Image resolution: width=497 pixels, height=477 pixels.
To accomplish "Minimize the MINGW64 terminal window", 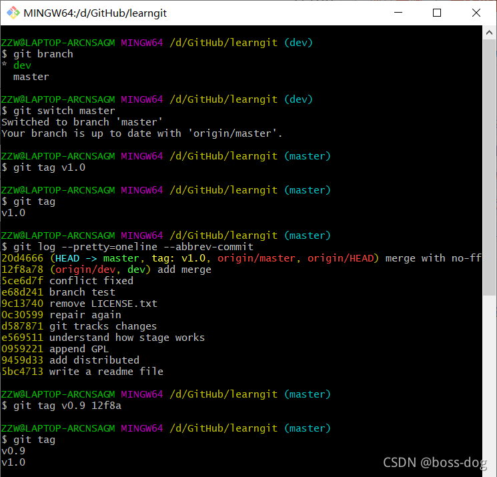I will [398, 13].
